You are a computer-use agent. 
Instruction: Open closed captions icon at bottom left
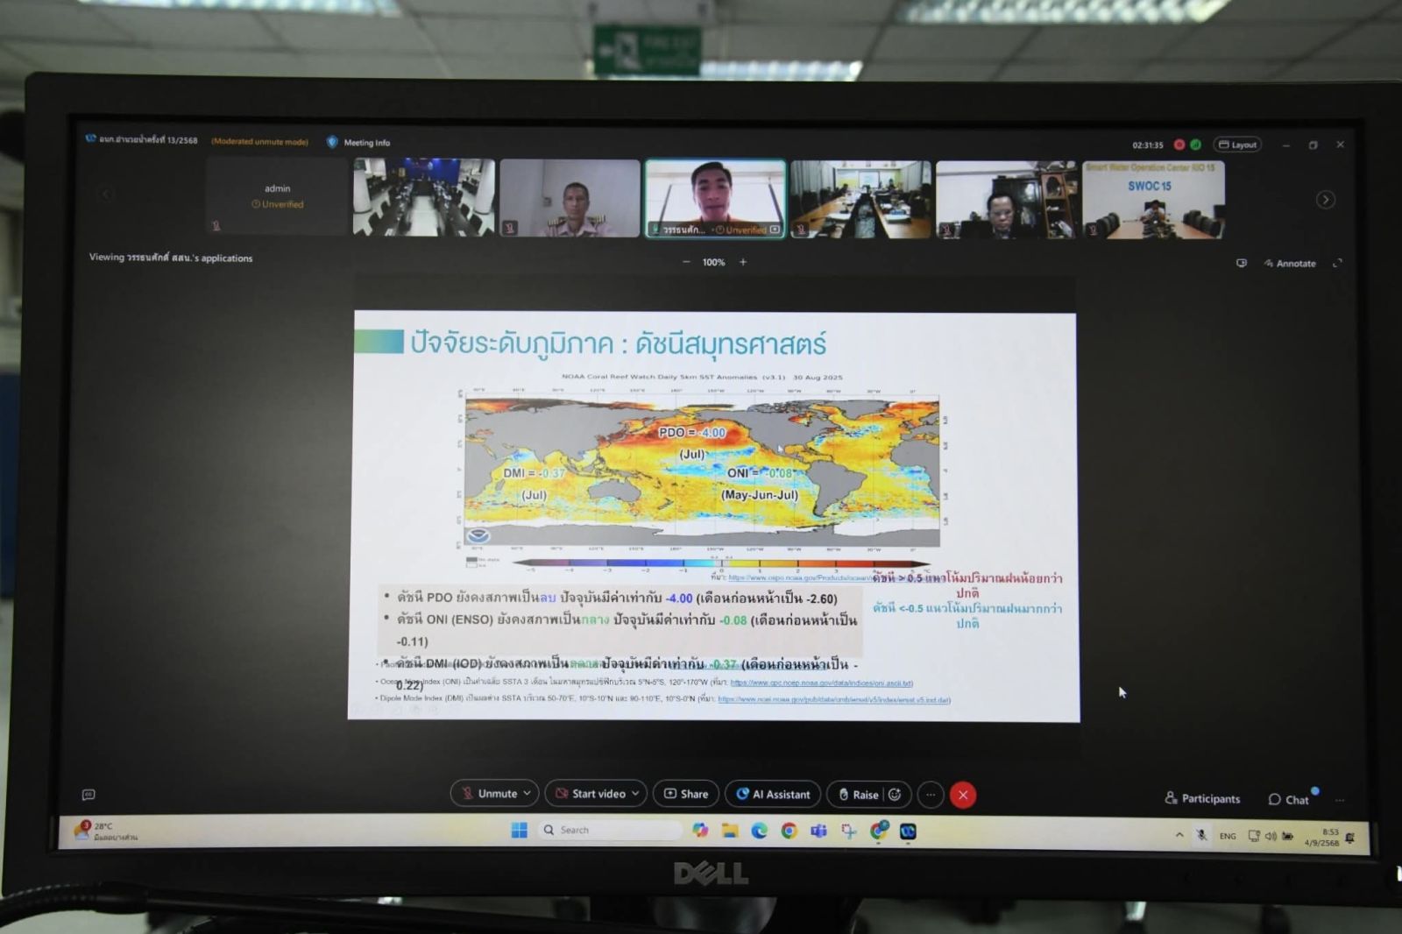(89, 795)
